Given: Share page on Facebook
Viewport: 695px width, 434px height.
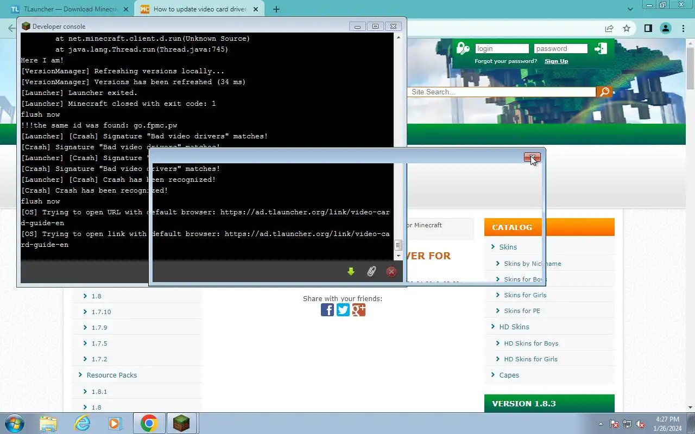Looking at the screenshot, I should (327, 310).
